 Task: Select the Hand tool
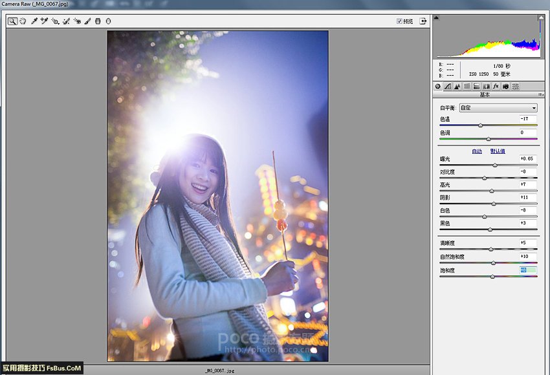(x=22, y=21)
